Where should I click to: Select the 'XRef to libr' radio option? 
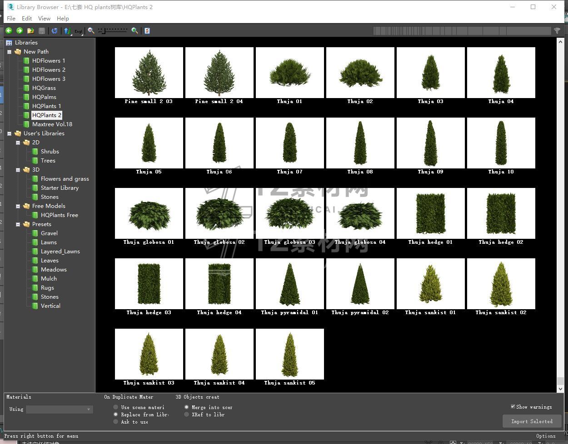pos(186,414)
